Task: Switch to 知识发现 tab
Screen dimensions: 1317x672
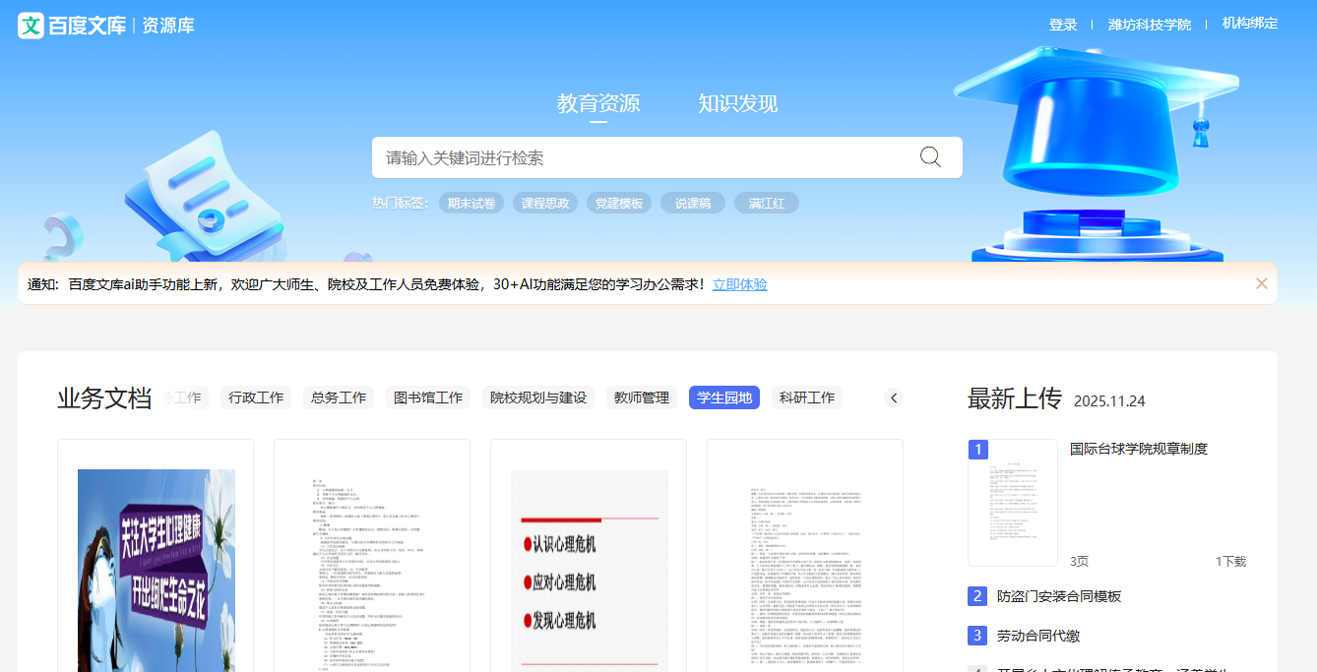Action: coord(737,103)
